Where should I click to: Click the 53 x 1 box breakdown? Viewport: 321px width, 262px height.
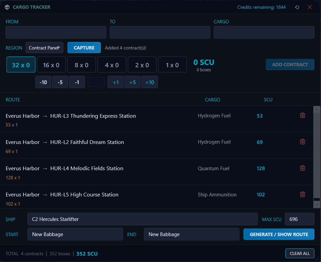[x=12, y=125]
